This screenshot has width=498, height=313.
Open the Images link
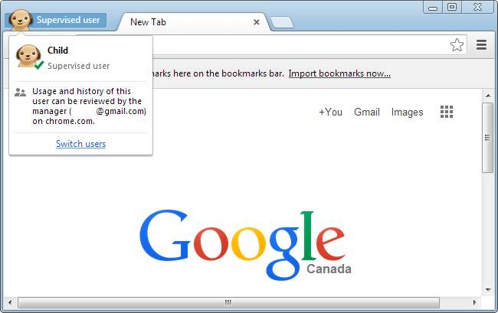(x=407, y=112)
